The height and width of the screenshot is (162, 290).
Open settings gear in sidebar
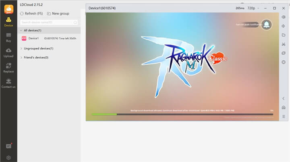click(8, 158)
